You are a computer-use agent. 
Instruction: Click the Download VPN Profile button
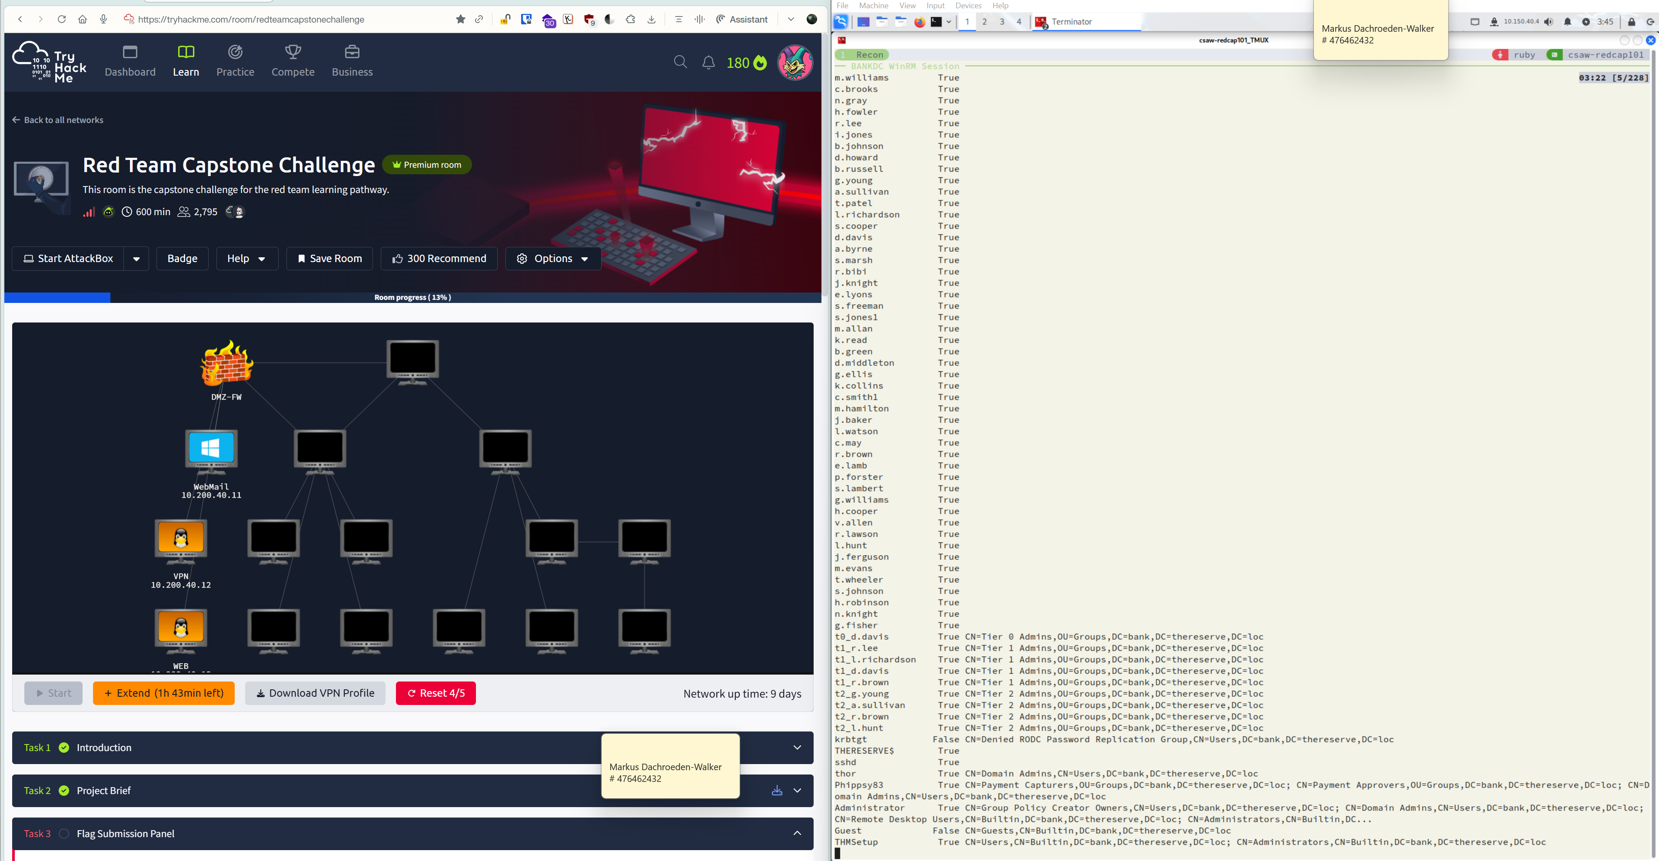point(315,693)
